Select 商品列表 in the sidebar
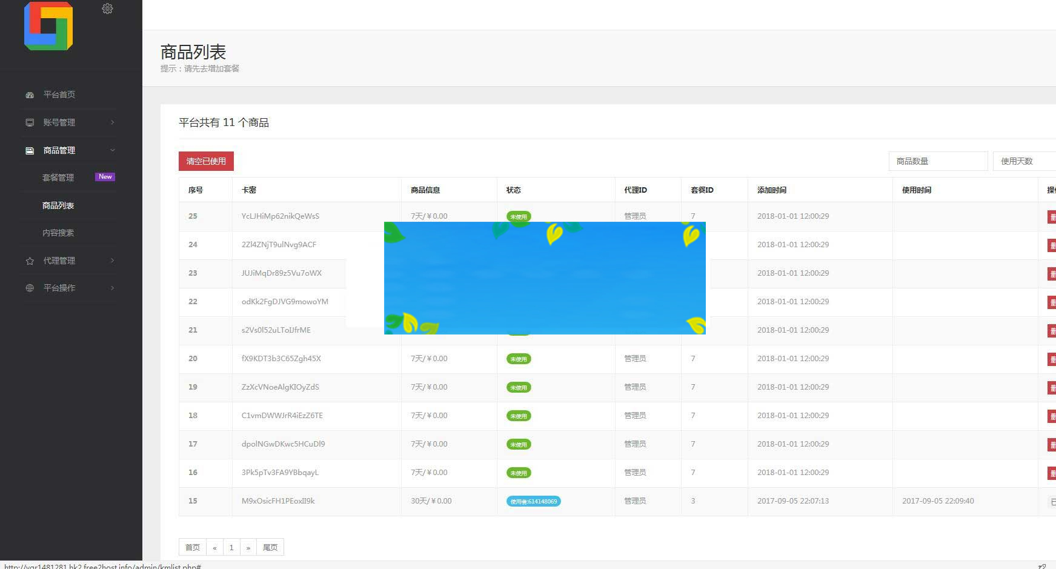 pyautogui.click(x=58, y=205)
